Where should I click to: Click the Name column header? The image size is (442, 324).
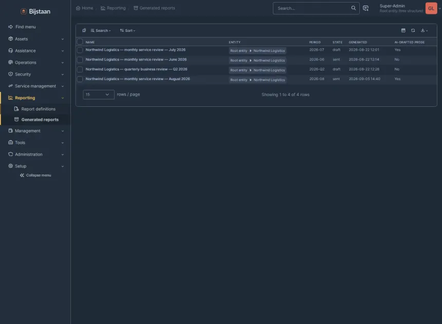(90, 42)
